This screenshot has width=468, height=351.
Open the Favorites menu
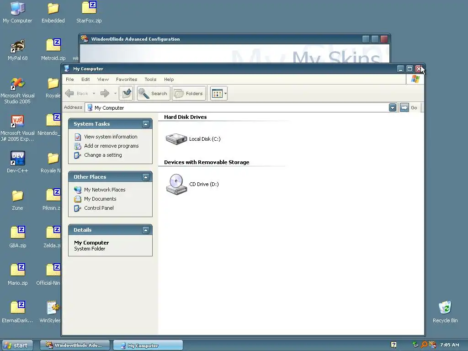tap(127, 80)
